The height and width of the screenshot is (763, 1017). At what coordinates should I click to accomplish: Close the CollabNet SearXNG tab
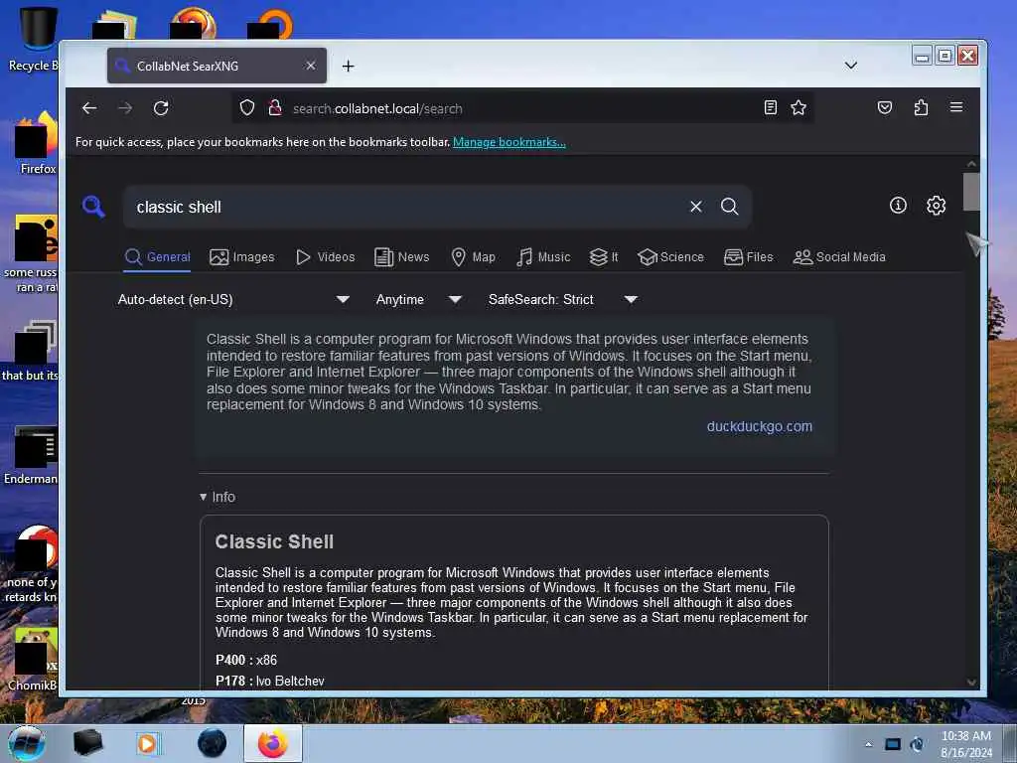(311, 66)
